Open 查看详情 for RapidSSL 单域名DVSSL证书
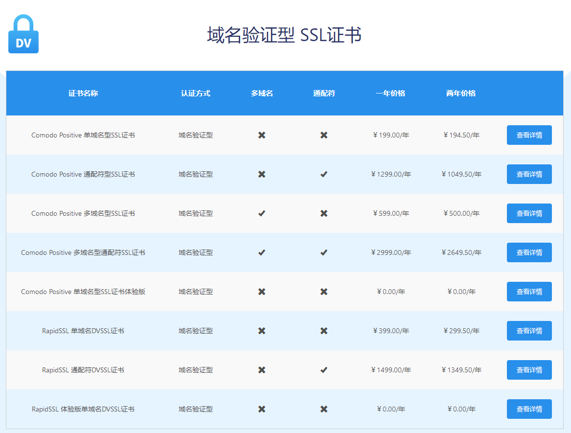The width and height of the screenshot is (571, 433). point(529,331)
